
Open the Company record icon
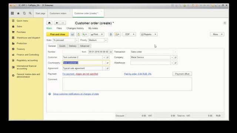tap(176, 58)
